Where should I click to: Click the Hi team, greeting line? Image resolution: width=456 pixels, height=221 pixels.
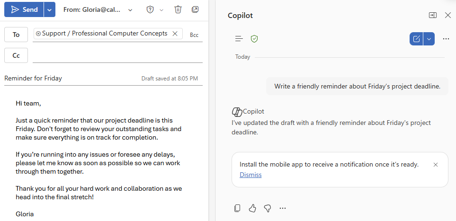[28, 103]
